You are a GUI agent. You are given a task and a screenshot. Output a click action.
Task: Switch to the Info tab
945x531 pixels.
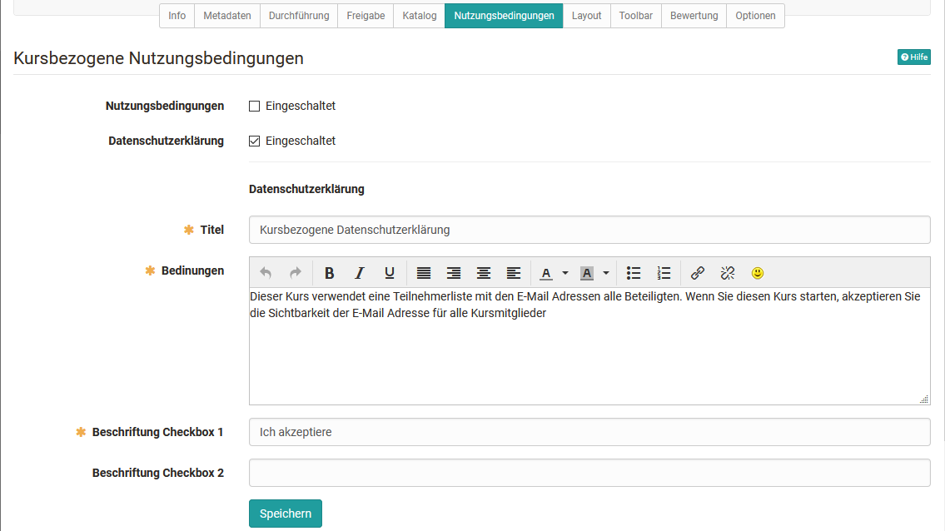[x=177, y=16]
